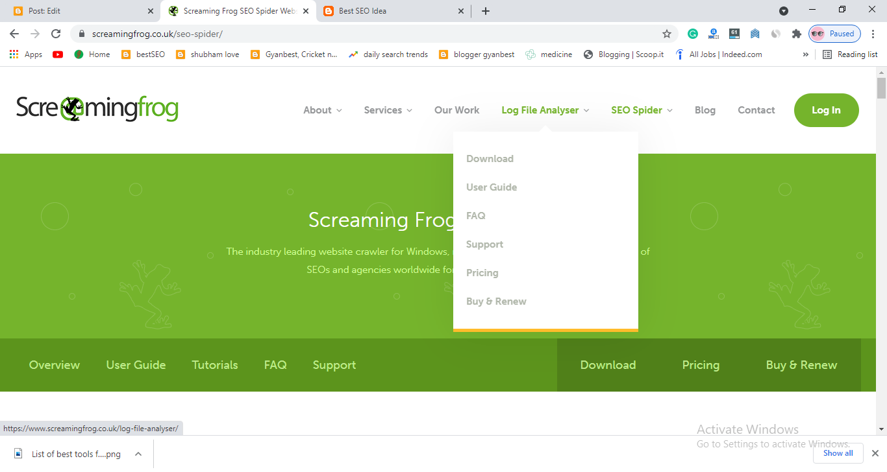View site info via the padlock icon

pos(81,34)
